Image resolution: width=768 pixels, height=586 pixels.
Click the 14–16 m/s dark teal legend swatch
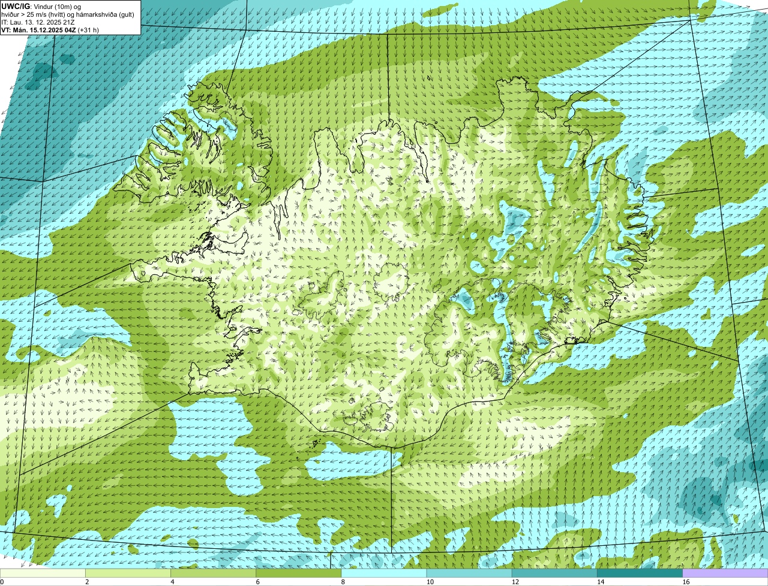(x=640, y=573)
